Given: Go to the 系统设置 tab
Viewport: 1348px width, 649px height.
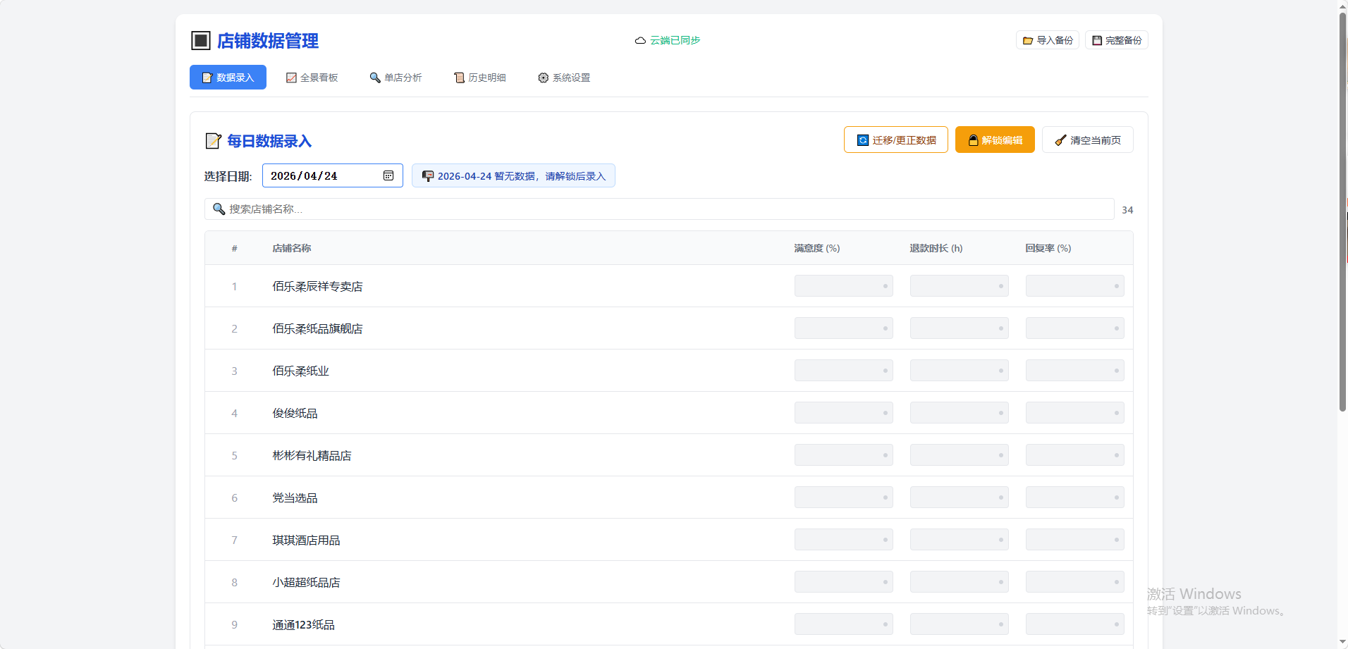Looking at the screenshot, I should 564,78.
